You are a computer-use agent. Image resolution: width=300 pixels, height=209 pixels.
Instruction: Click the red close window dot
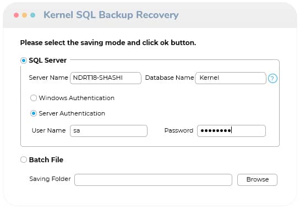[x=17, y=15]
